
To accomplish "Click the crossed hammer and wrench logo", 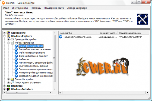I will pyautogui.click(x=142, y=19).
